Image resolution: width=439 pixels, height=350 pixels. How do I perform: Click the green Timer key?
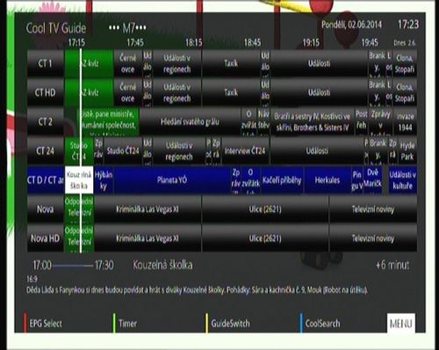point(126,324)
